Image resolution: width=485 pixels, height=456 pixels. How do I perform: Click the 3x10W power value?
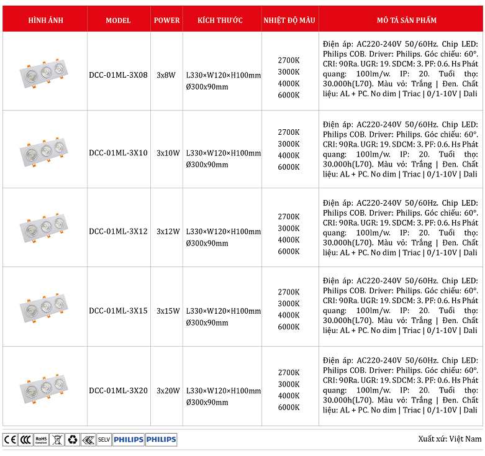[168, 153]
